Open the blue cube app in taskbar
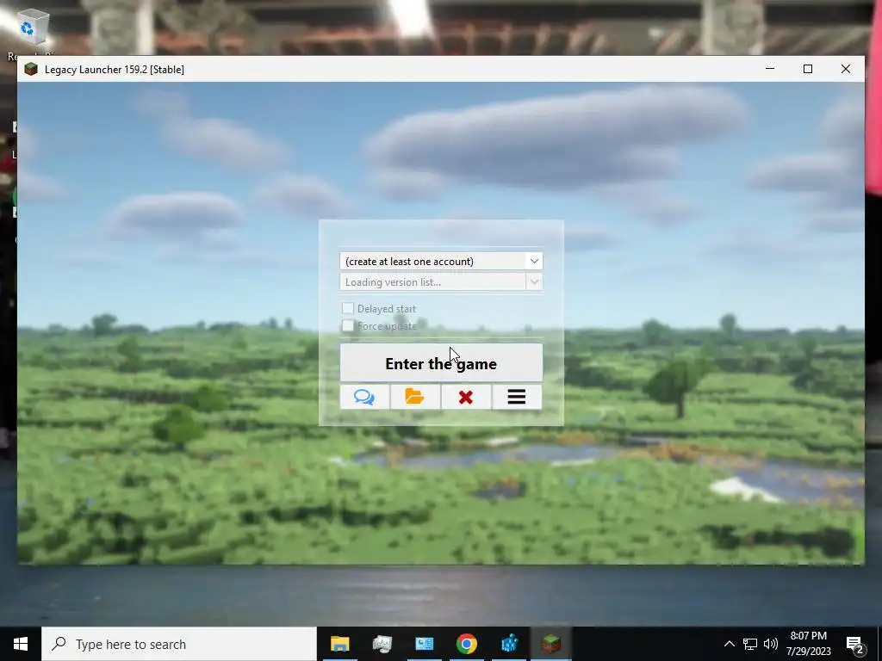 509,644
